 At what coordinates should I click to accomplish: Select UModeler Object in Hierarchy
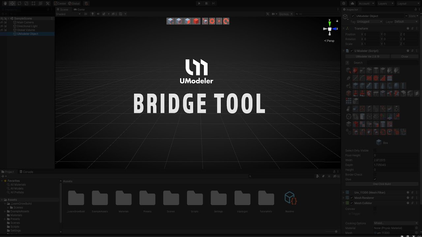tap(27, 34)
